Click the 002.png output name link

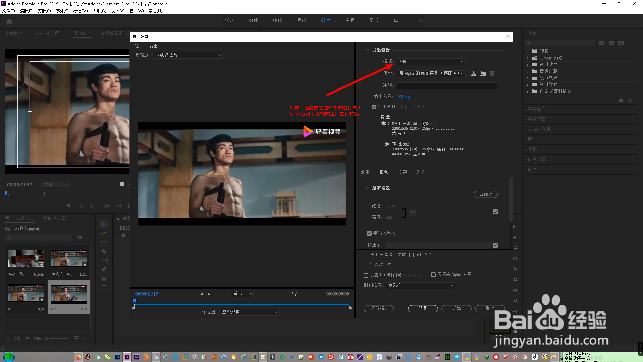tap(404, 97)
